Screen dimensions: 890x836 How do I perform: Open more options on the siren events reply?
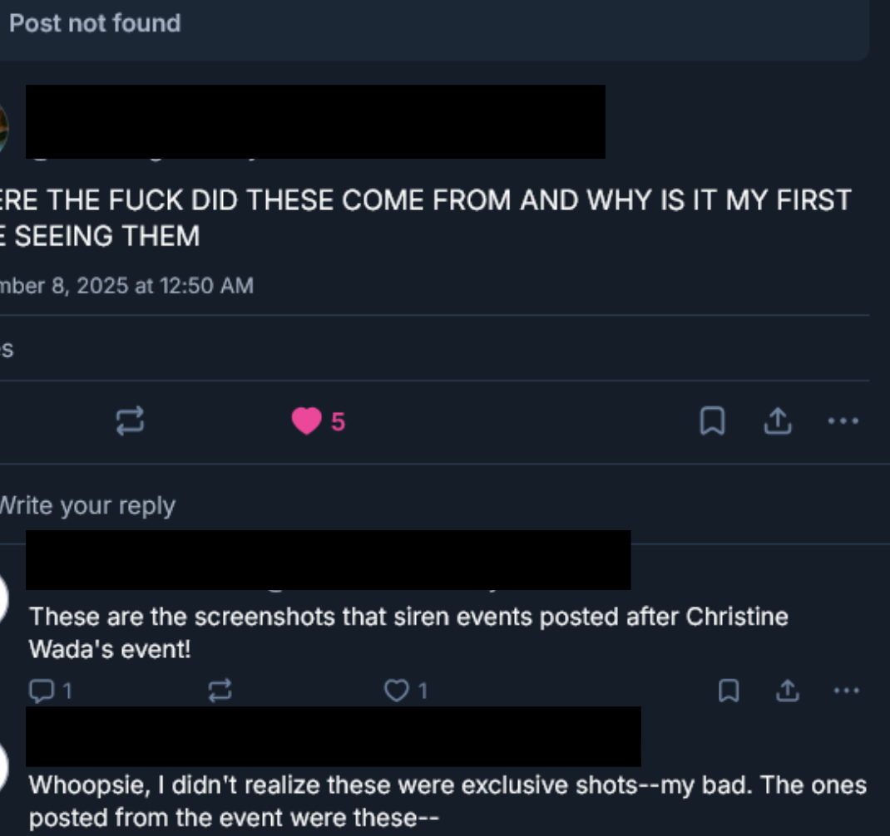pyautogui.click(x=847, y=691)
